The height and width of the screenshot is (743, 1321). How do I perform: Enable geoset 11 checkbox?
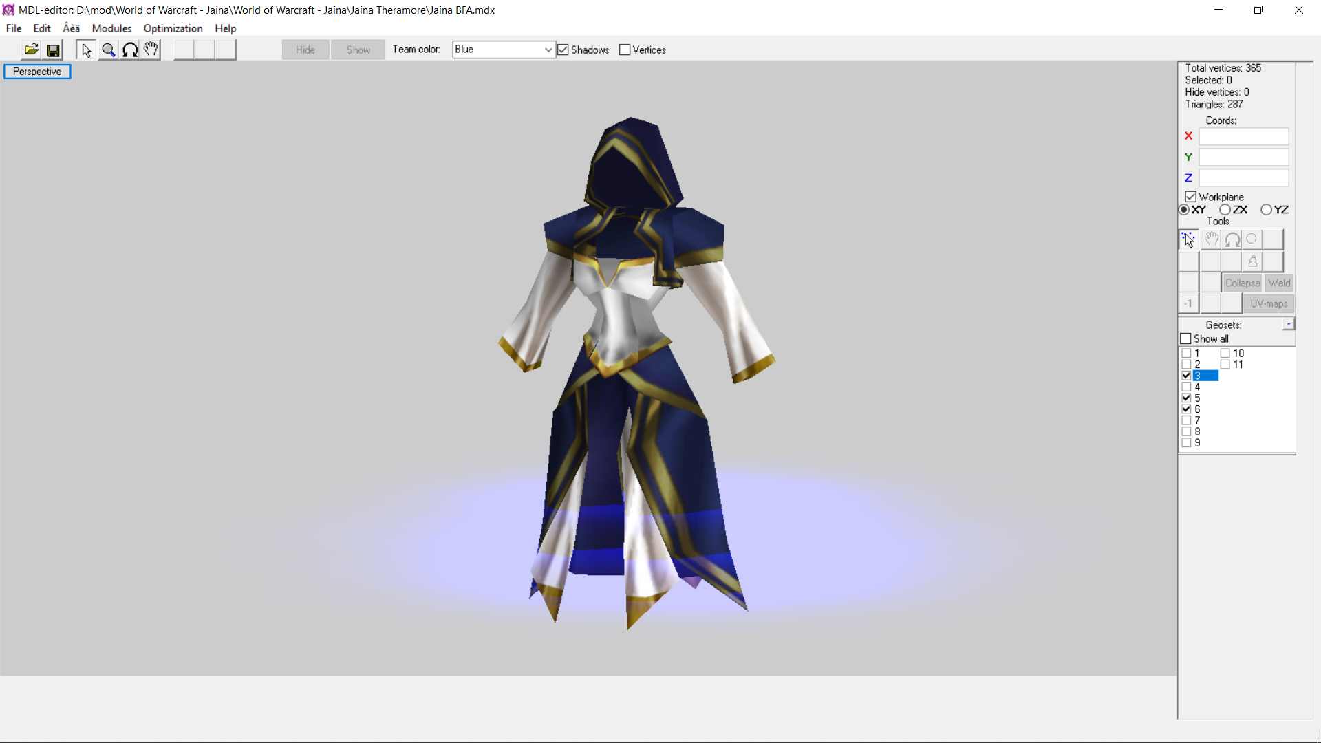(1225, 365)
